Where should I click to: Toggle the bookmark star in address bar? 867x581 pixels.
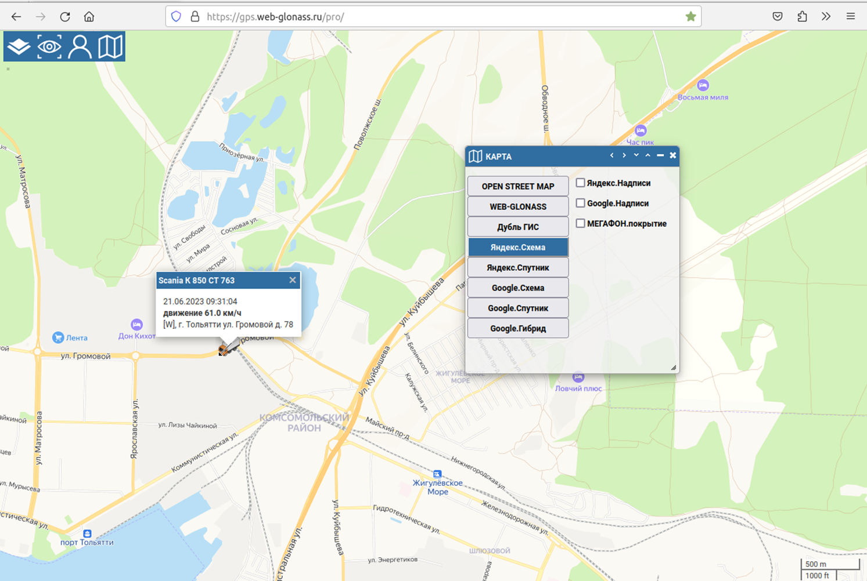[690, 16]
